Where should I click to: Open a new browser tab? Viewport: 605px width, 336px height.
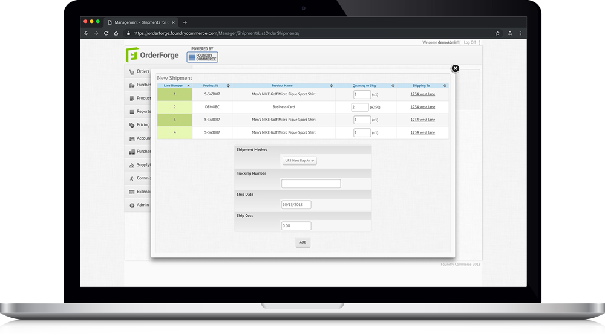point(185,22)
